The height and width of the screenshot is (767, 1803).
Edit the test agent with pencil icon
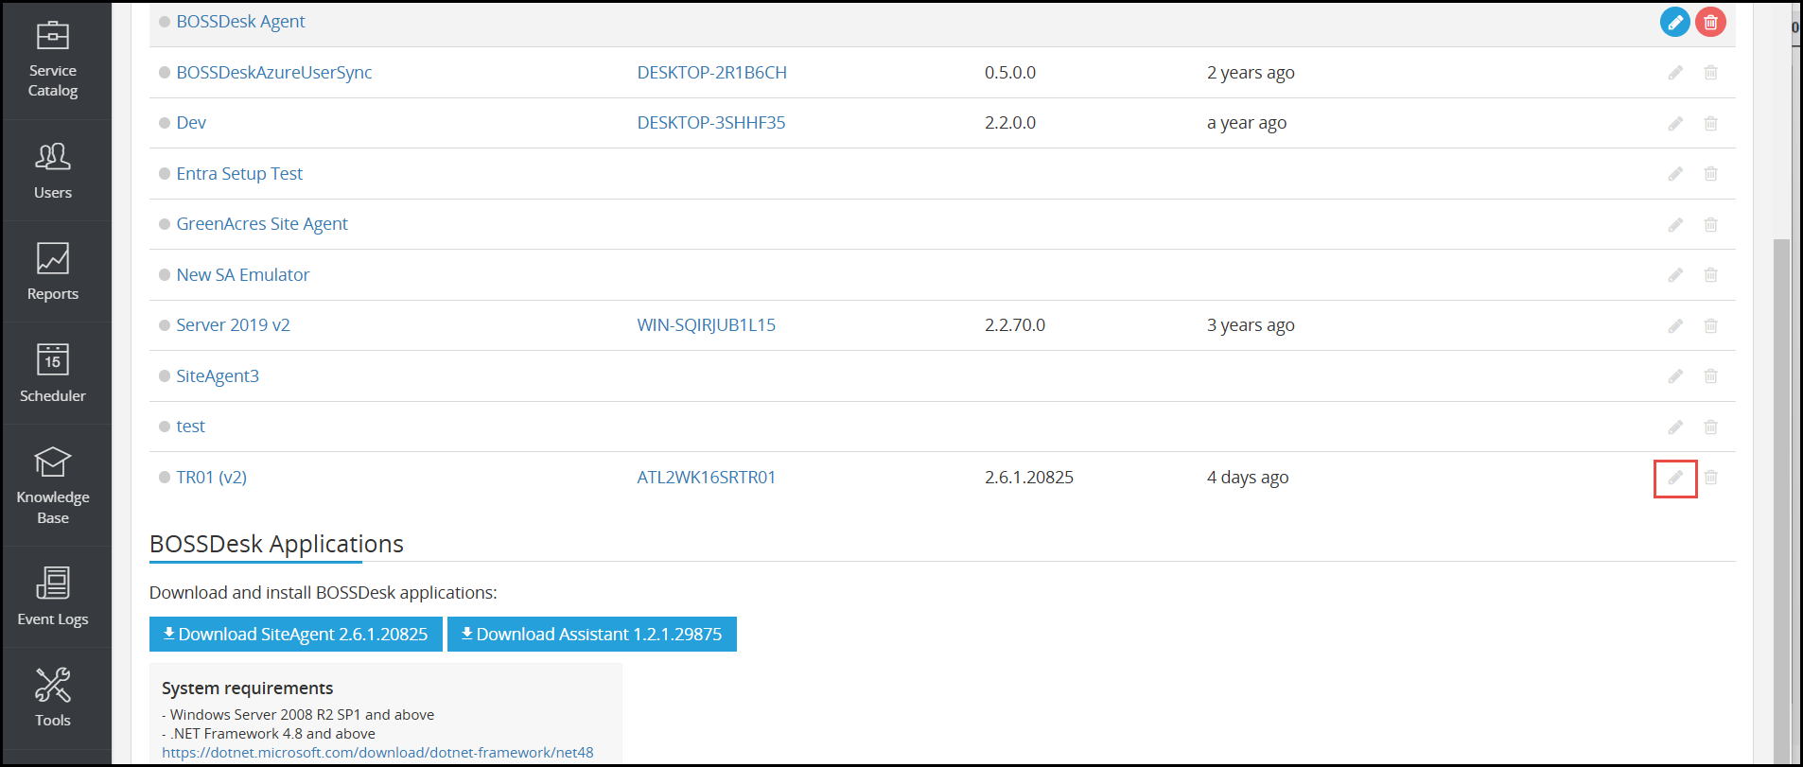(1675, 427)
